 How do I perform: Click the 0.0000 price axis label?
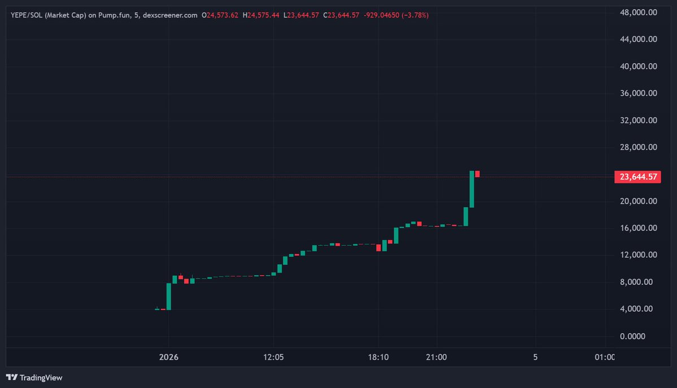click(632, 336)
